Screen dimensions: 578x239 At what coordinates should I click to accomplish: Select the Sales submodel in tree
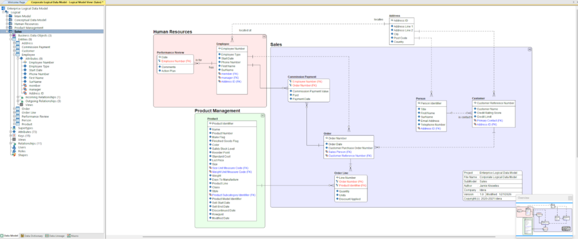tap(17, 31)
